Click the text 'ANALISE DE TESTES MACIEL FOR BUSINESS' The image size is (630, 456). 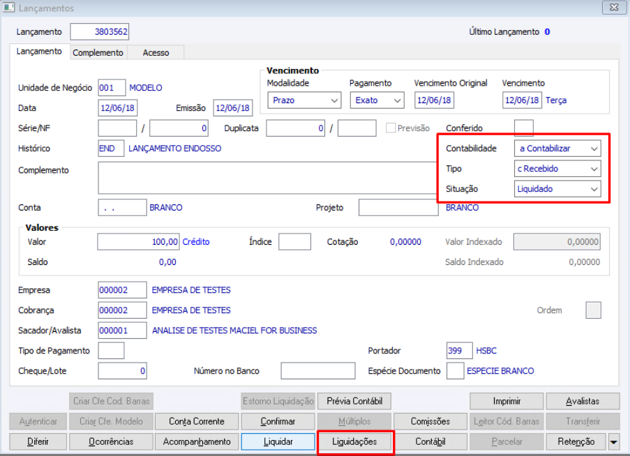[x=234, y=330]
